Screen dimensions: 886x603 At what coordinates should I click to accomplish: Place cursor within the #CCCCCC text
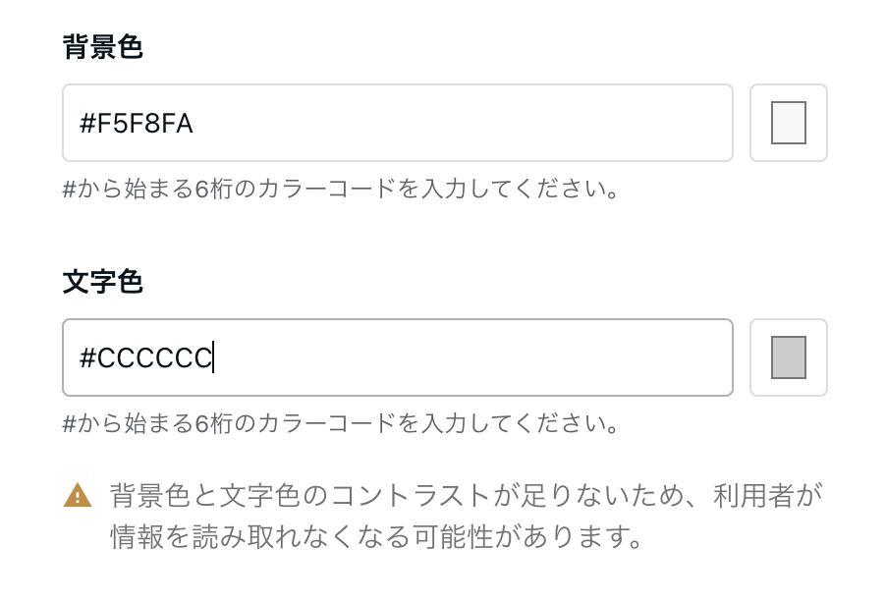[x=145, y=357]
